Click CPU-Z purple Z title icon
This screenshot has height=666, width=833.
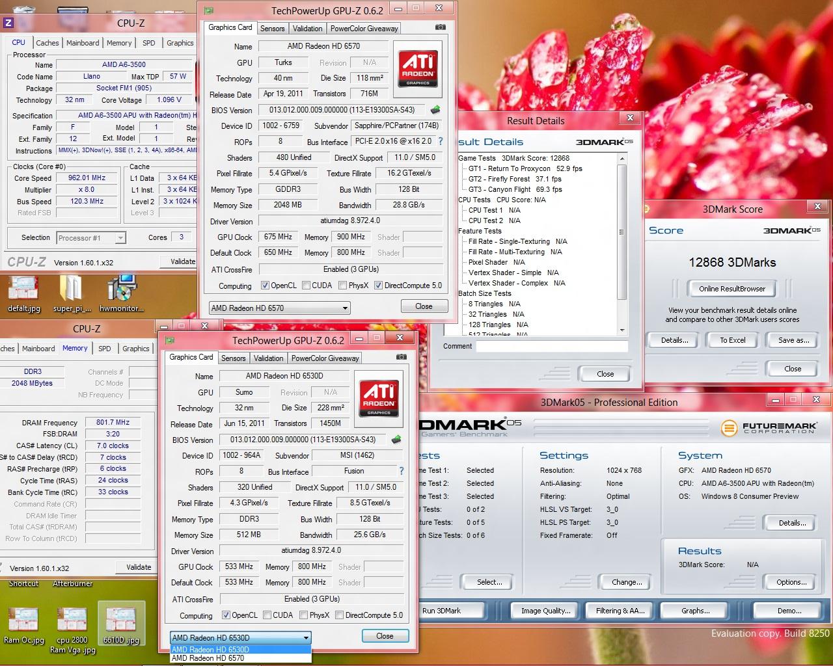pos(8,22)
